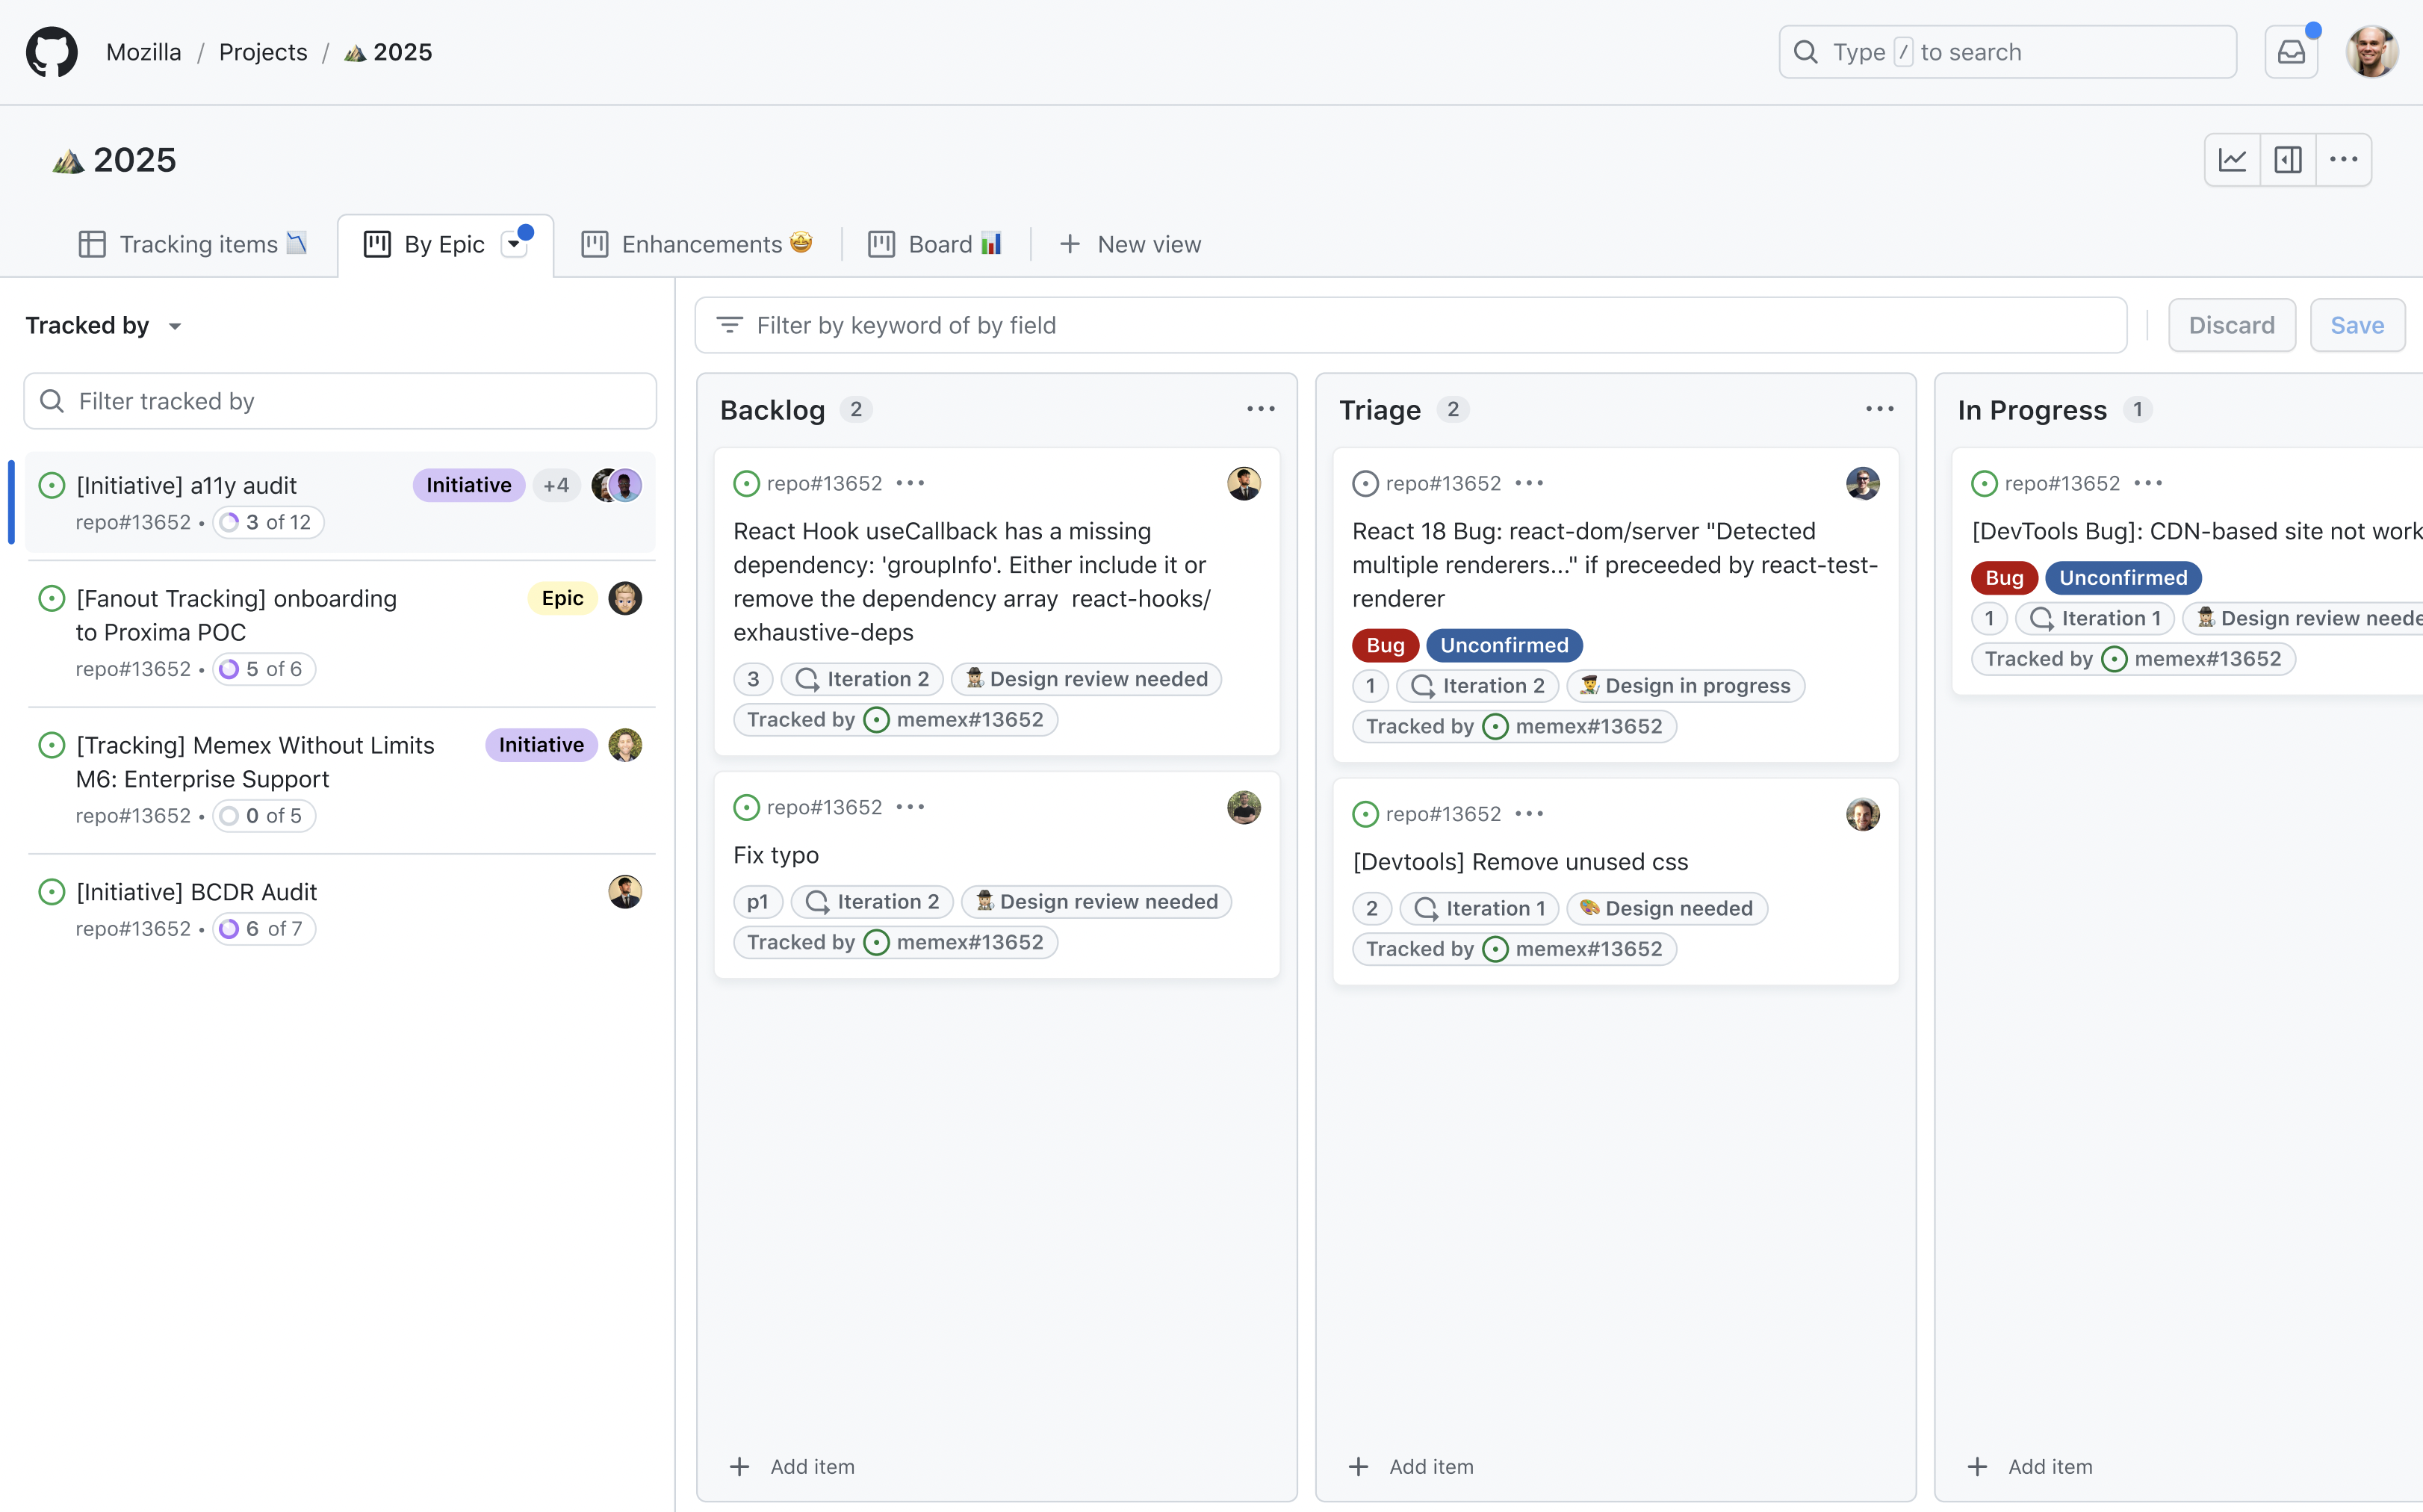Click the user profile avatar top right

[2371, 52]
